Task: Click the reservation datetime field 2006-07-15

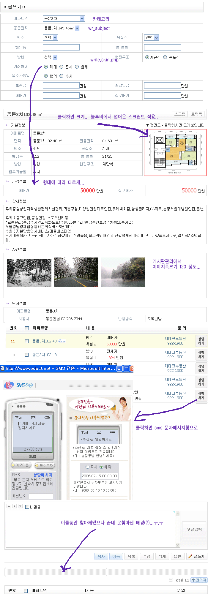Action: 99,476
